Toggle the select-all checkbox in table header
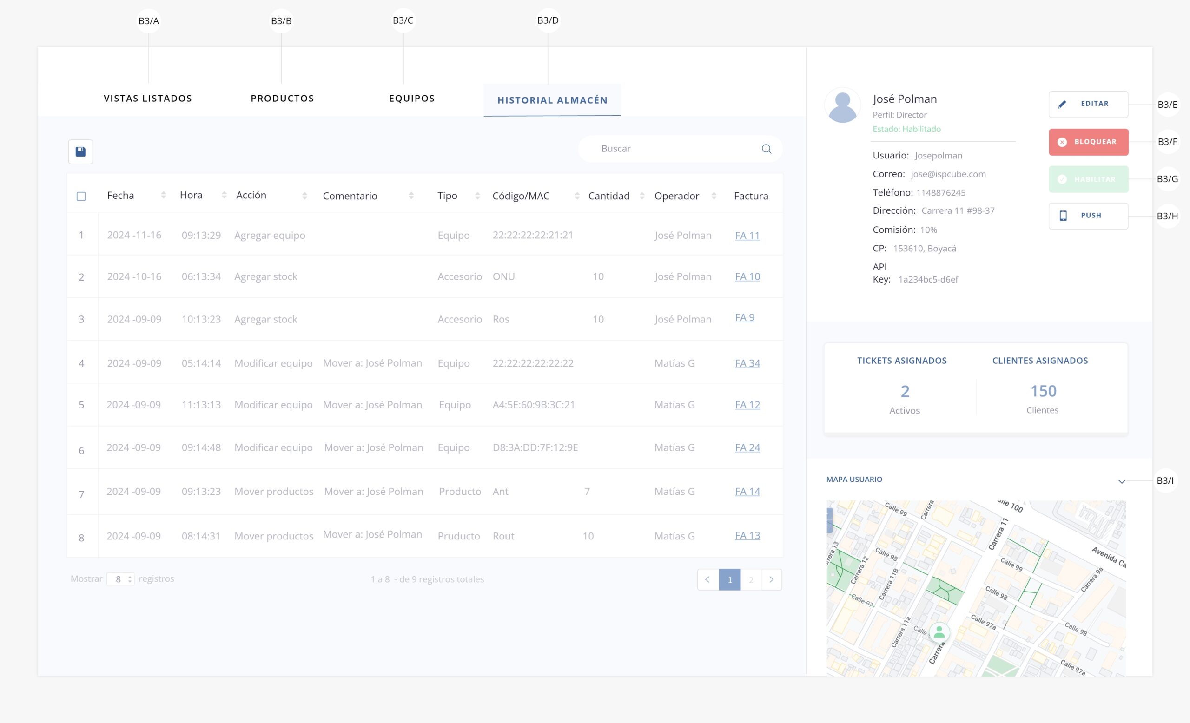The image size is (1190, 723). pos(81,196)
